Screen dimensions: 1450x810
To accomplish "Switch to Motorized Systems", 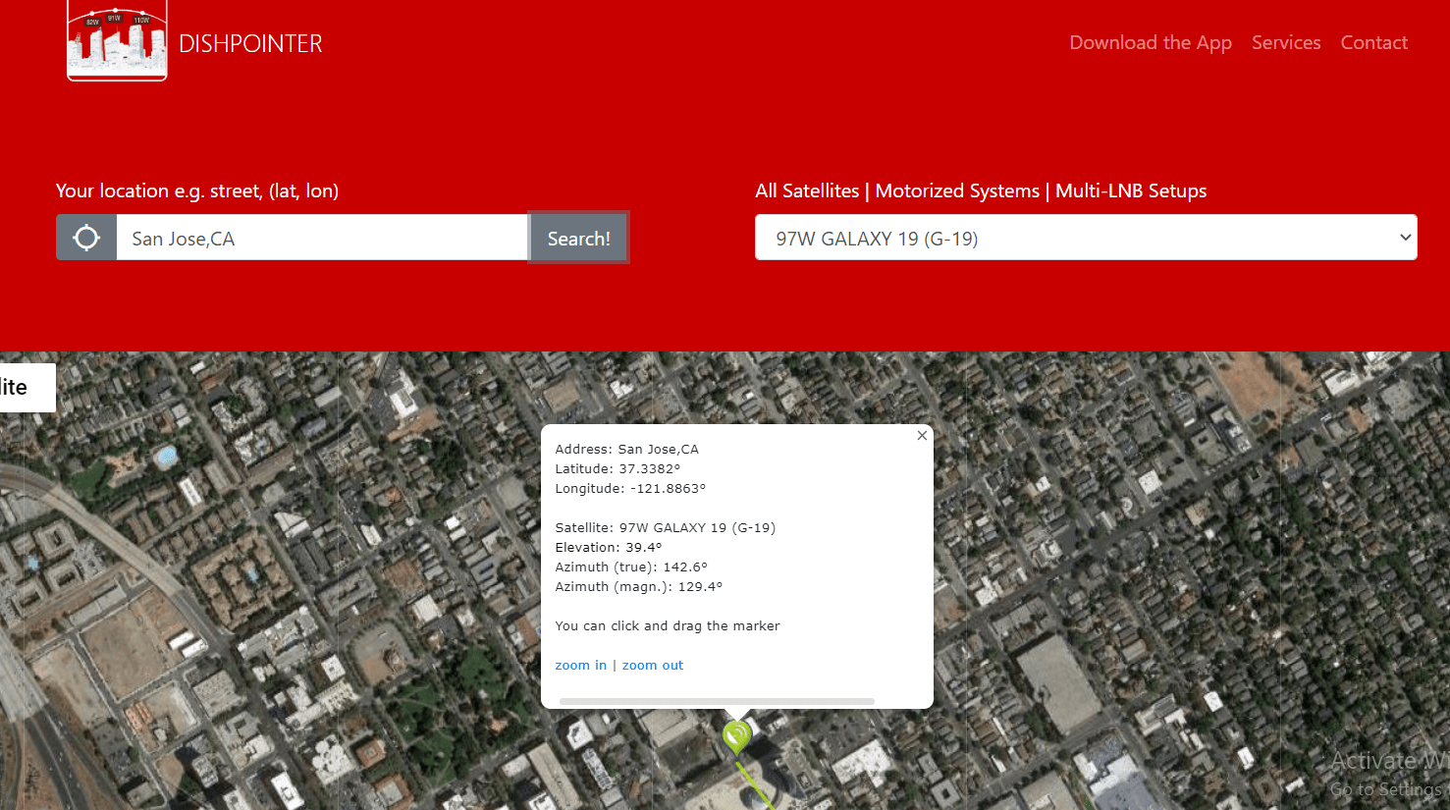I will [x=956, y=191].
